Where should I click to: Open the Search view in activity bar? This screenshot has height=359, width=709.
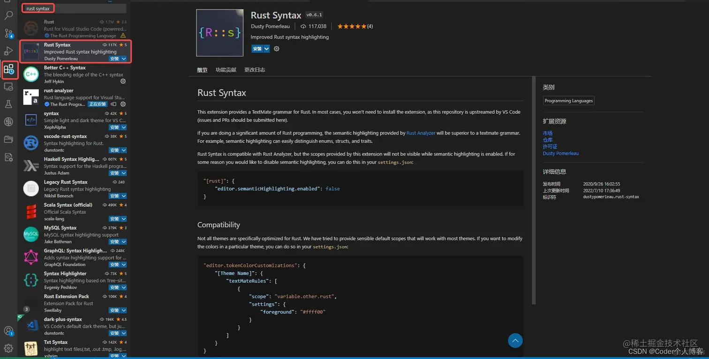tap(8, 15)
